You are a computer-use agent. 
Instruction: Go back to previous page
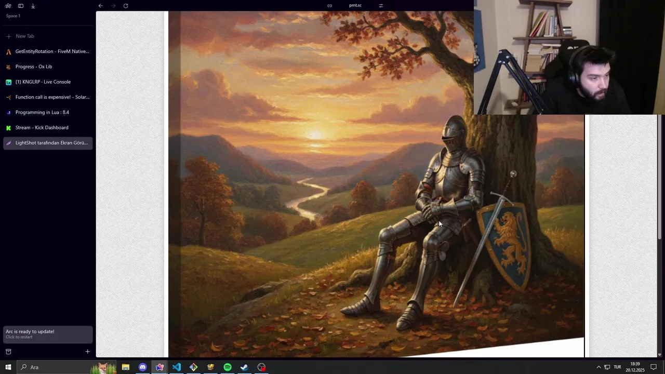101,6
